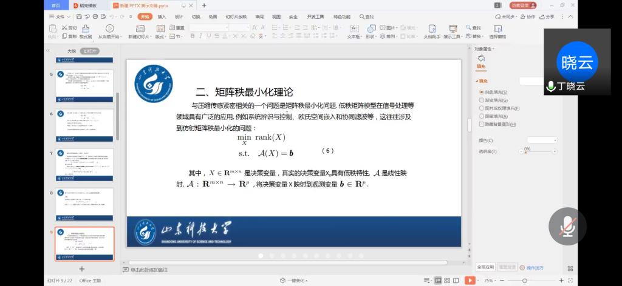Image resolution: width=622 pixels, height=286 pixels.
Task: Enable the 隐藏背景图形 checkbox
Action: [x=482, y=124]
